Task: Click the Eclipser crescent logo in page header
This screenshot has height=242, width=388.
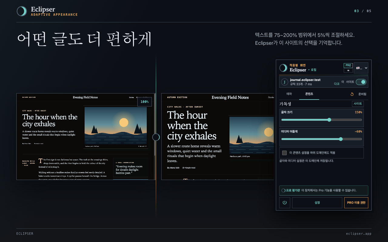Action: click(22, 11)
